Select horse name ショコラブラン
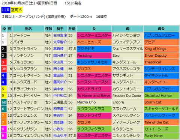Image resolution: width=180 pixels, height=140 pixels. click(25, 69)
